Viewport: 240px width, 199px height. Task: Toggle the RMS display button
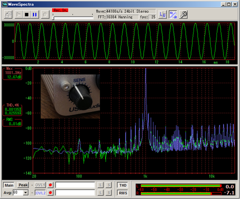[123, 193]
